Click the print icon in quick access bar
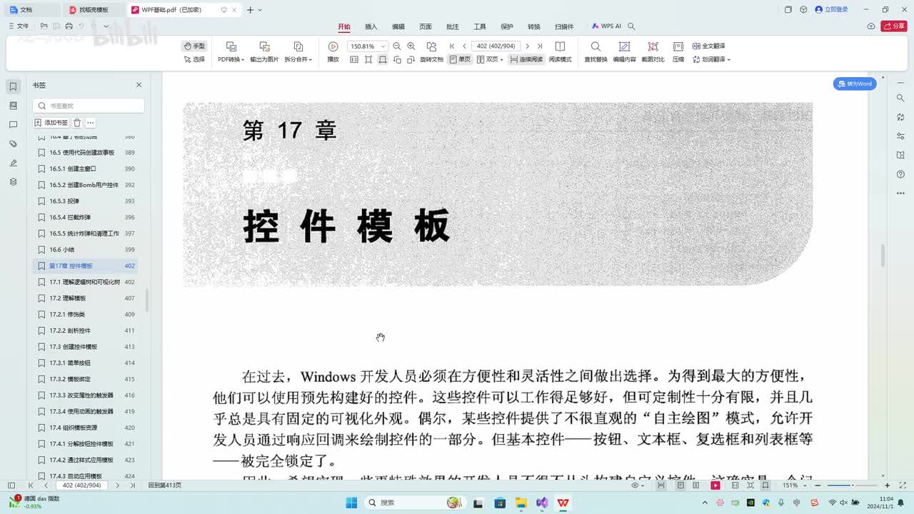Screen dimensions: 914x514 pyautogui.click(x=69, y=26)
